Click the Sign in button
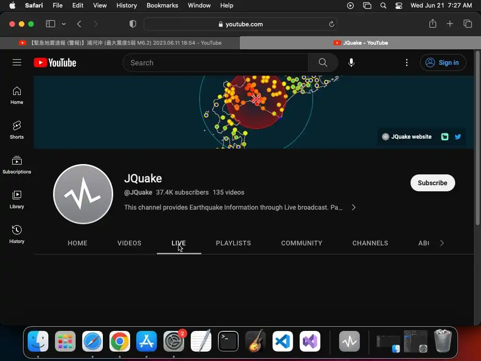 pyautogui.click(x=443, y=63)
